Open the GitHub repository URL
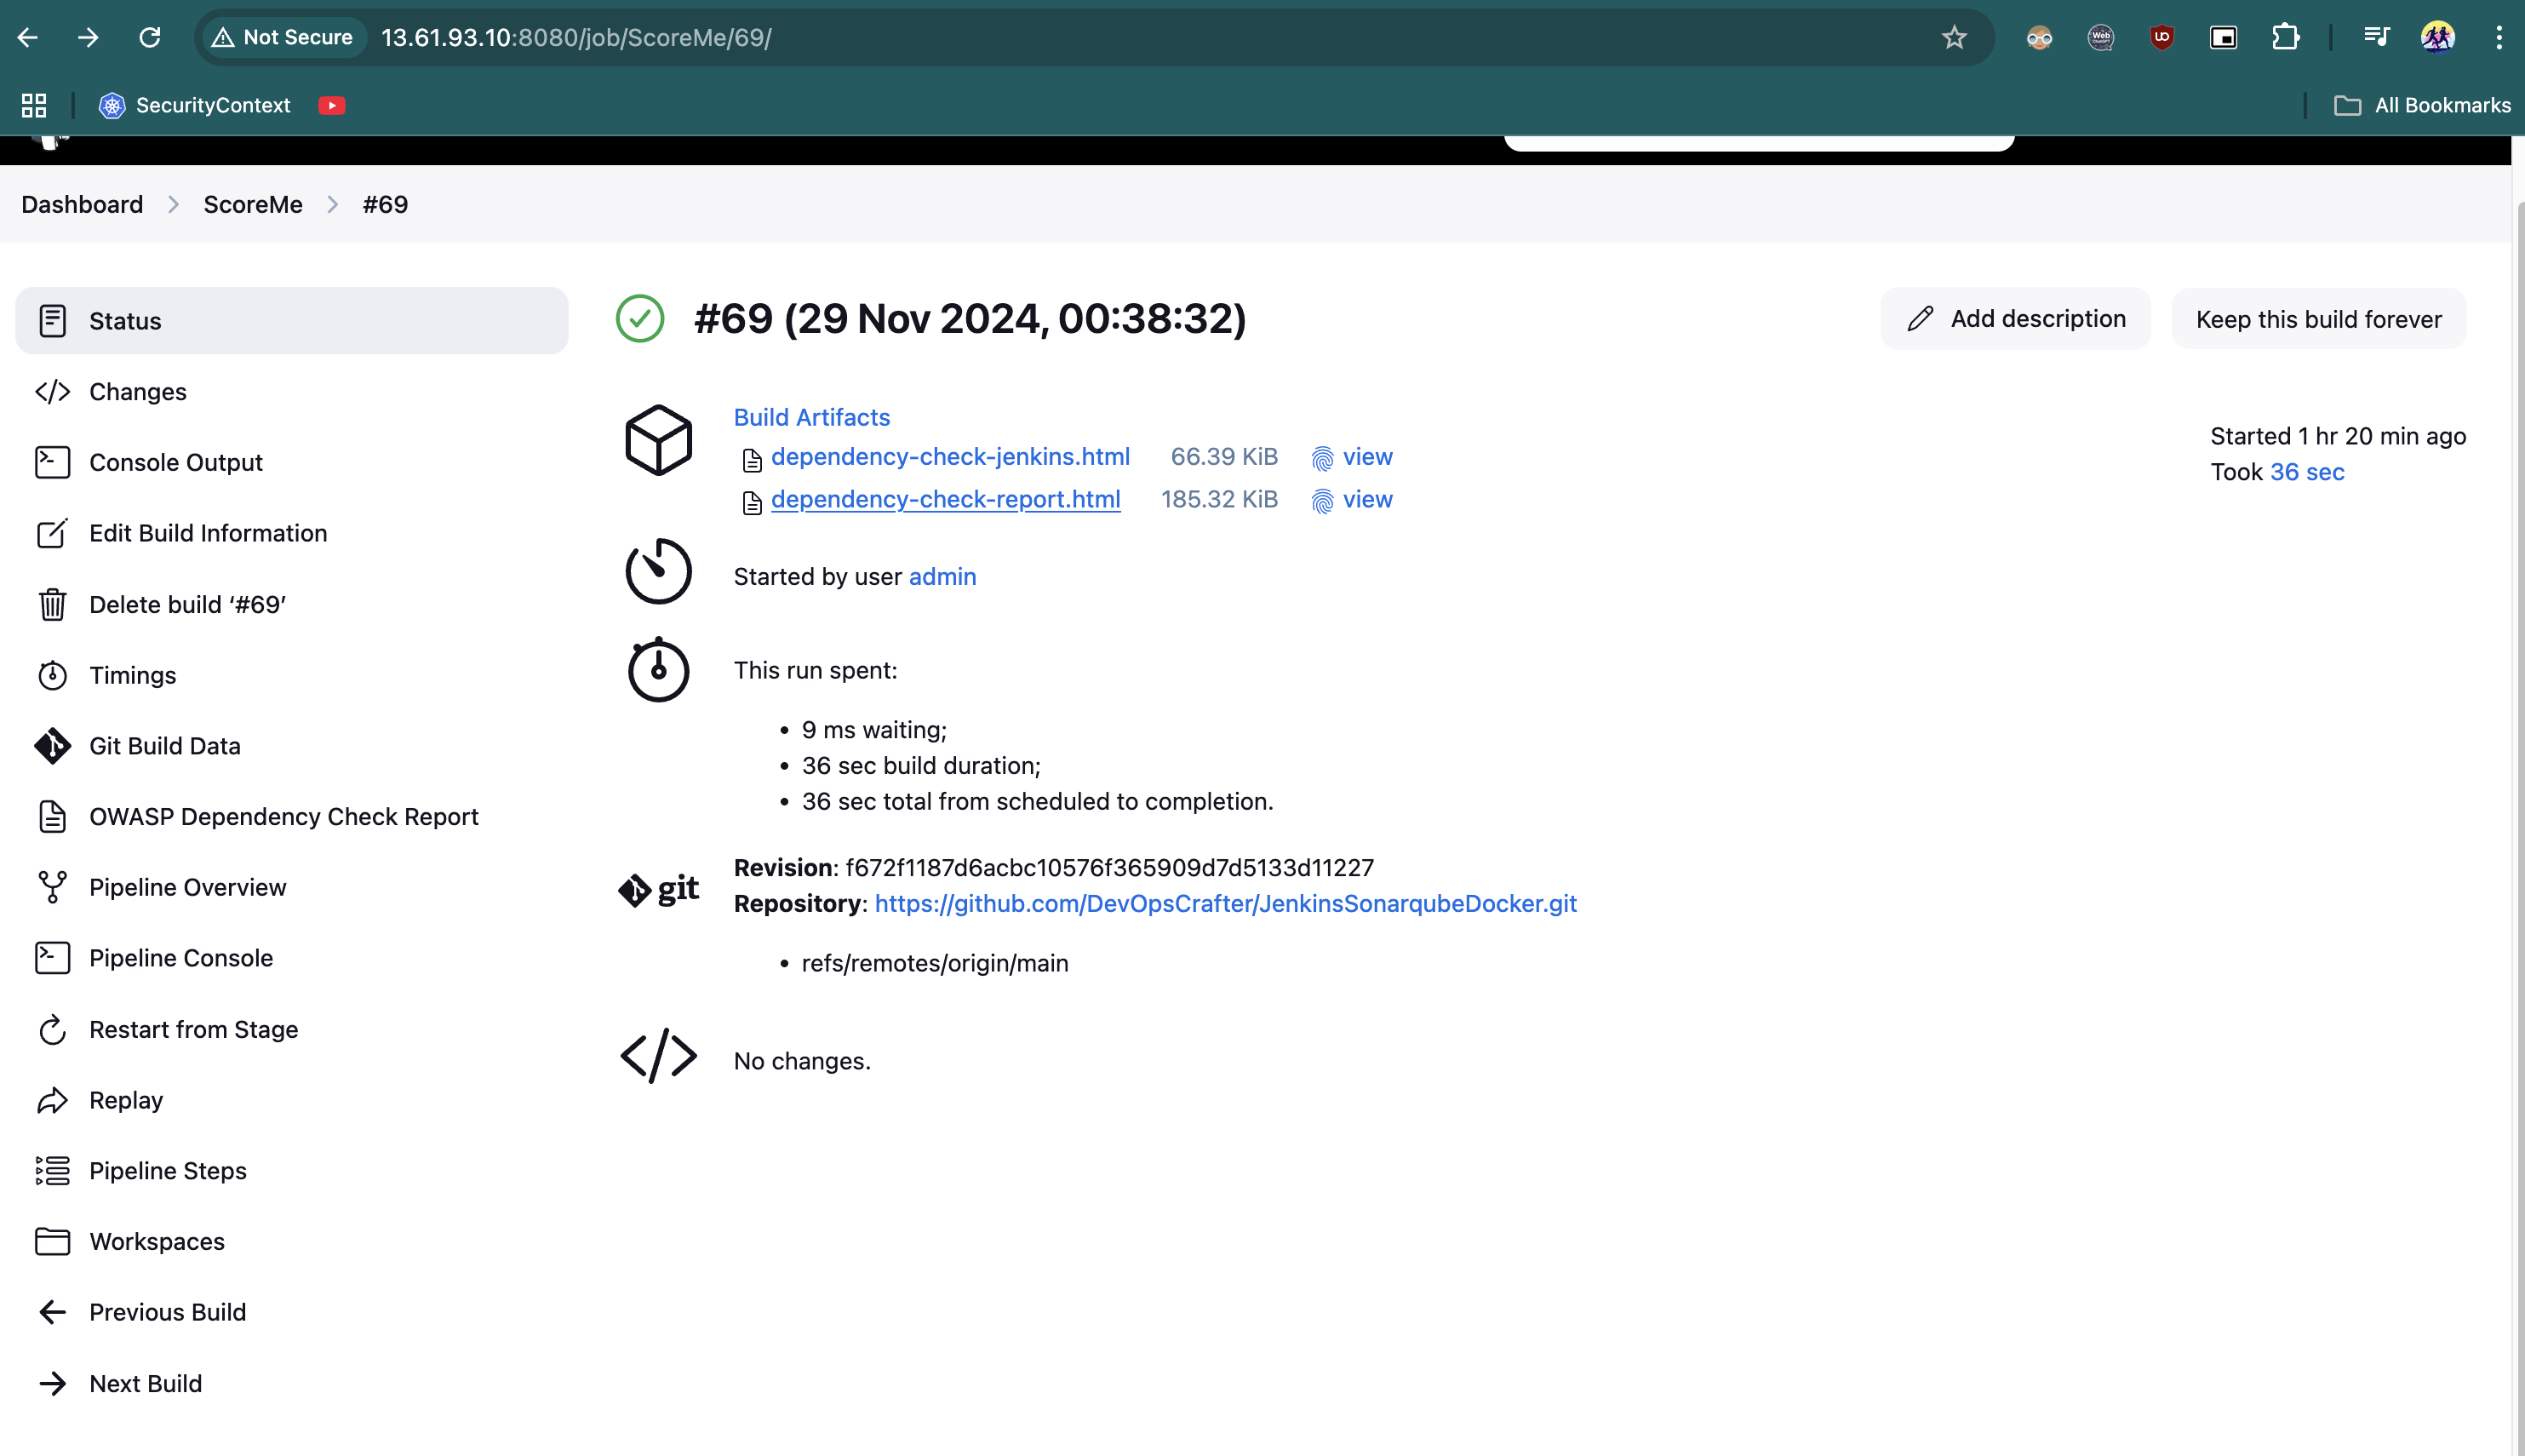Viewport: 2525px width, 1456px height. pos(1226,903)
